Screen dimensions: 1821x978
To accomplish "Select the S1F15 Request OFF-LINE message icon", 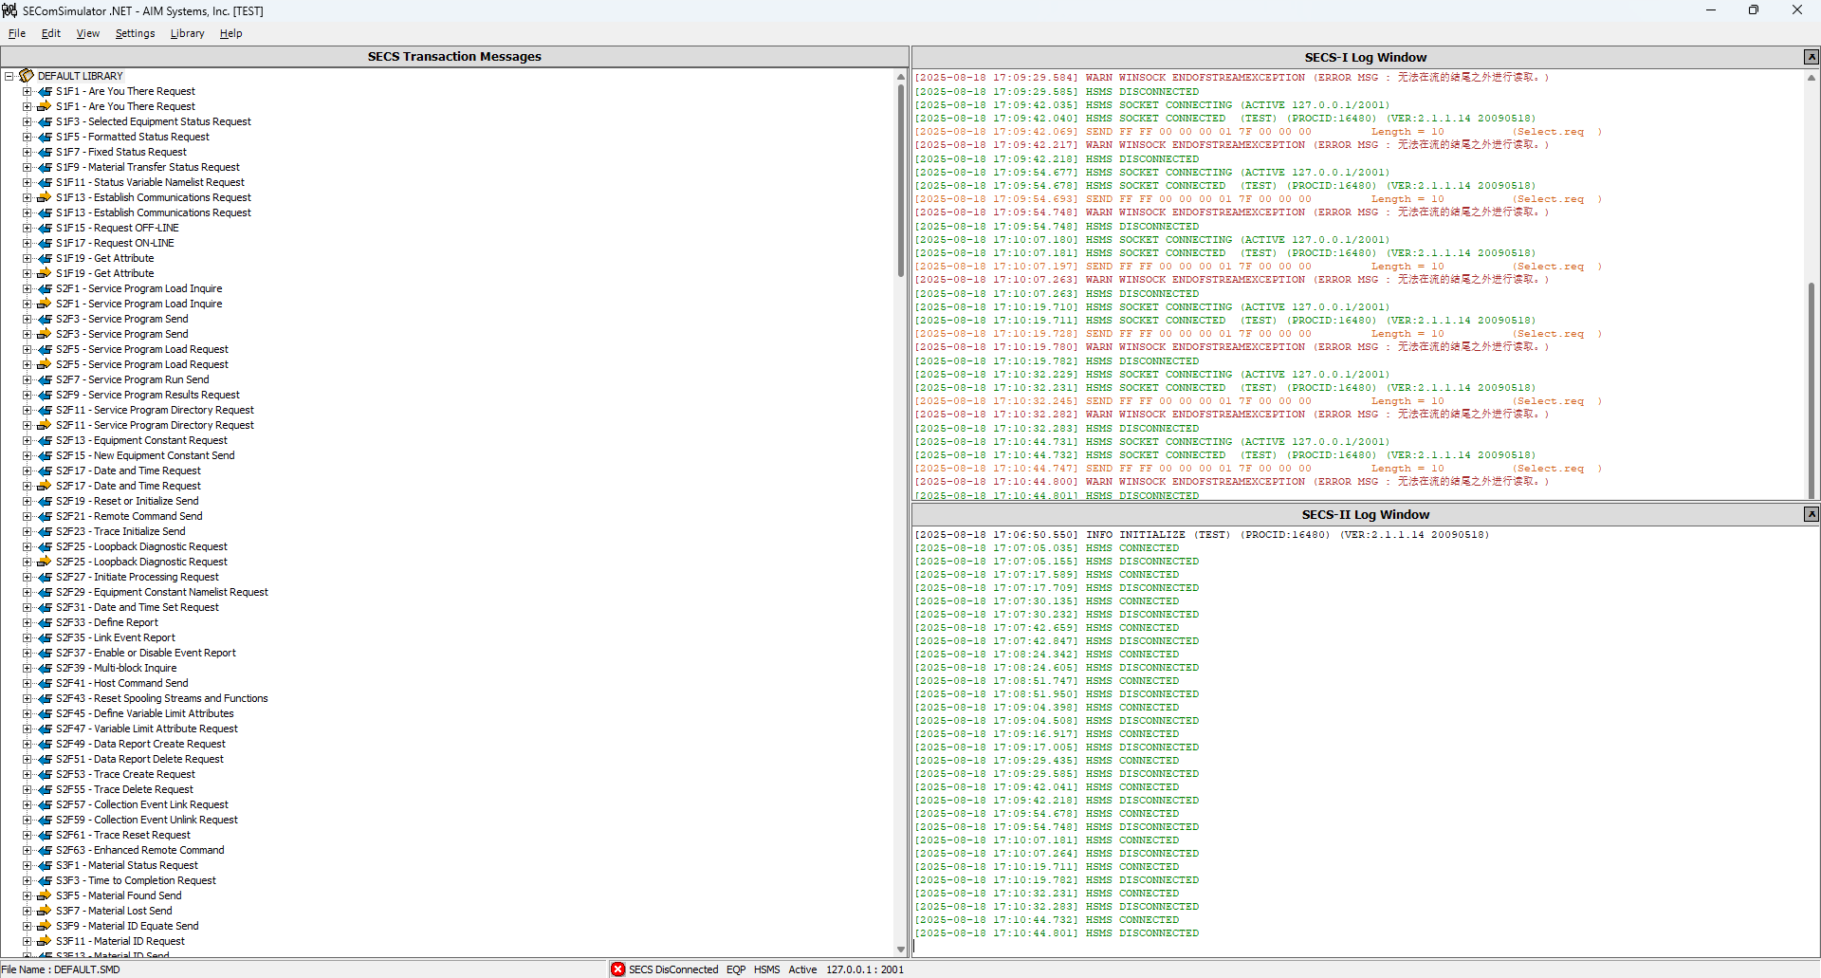I will 44,228.
